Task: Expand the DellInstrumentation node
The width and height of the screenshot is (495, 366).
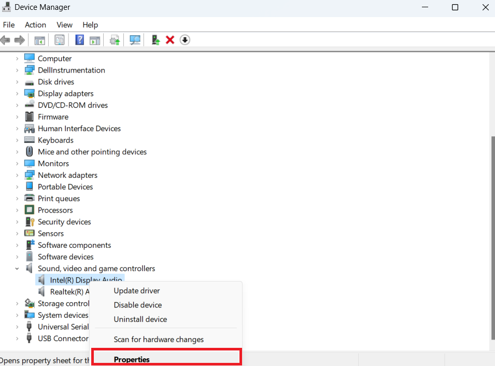Action: (17, 70)
